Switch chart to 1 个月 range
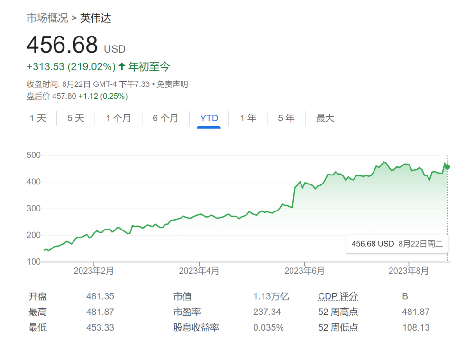Screen dimensions: 474x340 tap(118, 118)
